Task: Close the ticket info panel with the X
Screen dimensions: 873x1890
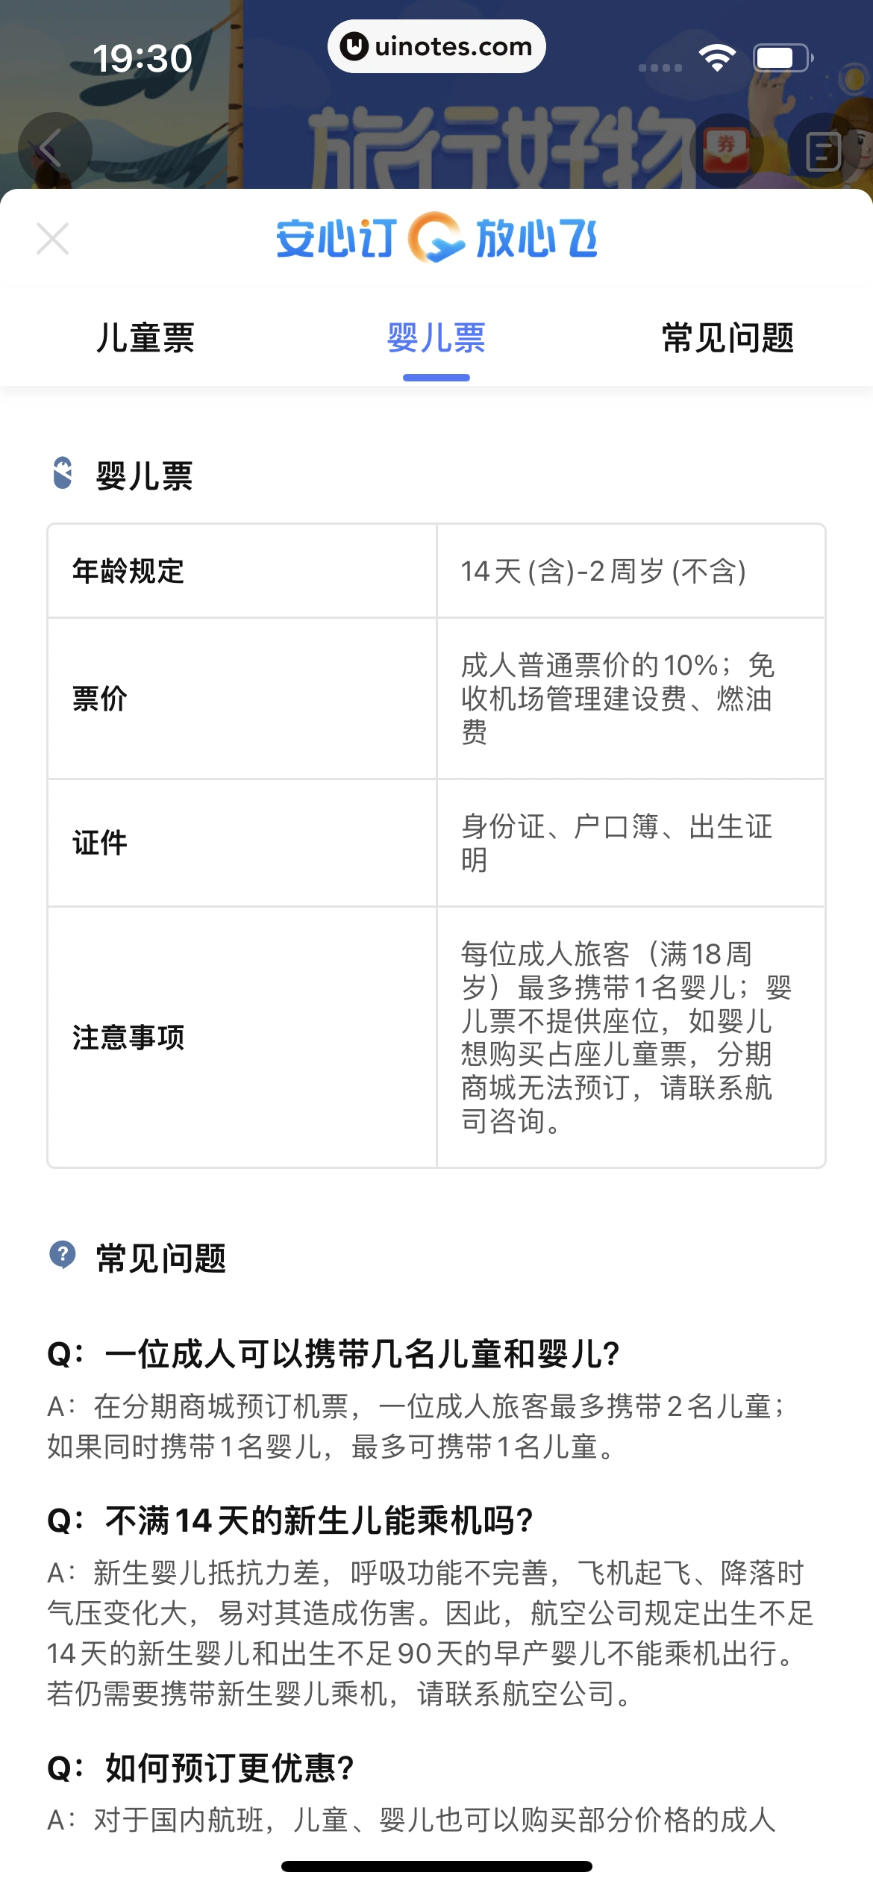Action: (x=52, y=239)
